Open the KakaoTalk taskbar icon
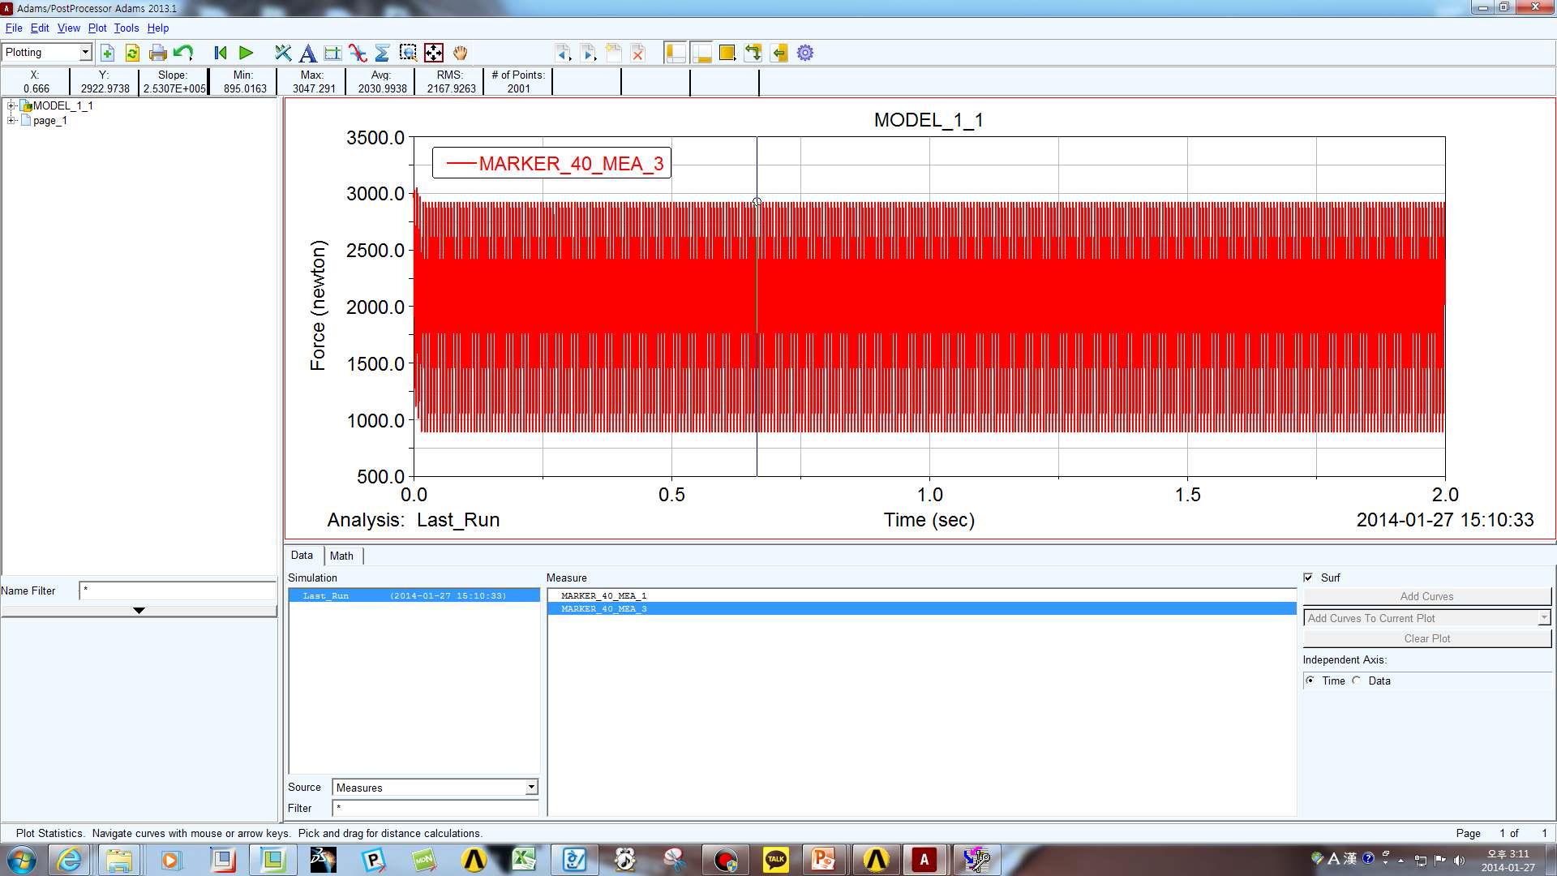The width and height of the screenshot is (1557, 876). [x=776, y=860]
